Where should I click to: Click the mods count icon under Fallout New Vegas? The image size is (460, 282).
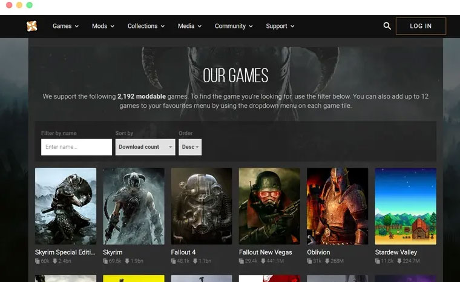[241, 261]
